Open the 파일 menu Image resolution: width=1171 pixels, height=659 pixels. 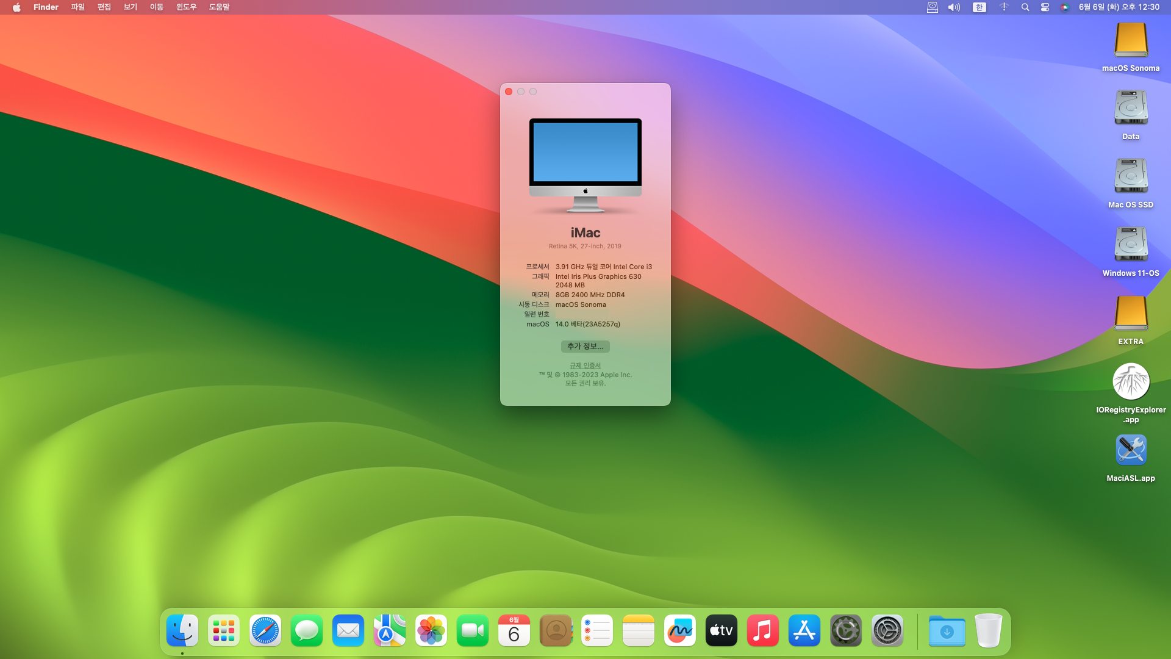pos(78,7)
